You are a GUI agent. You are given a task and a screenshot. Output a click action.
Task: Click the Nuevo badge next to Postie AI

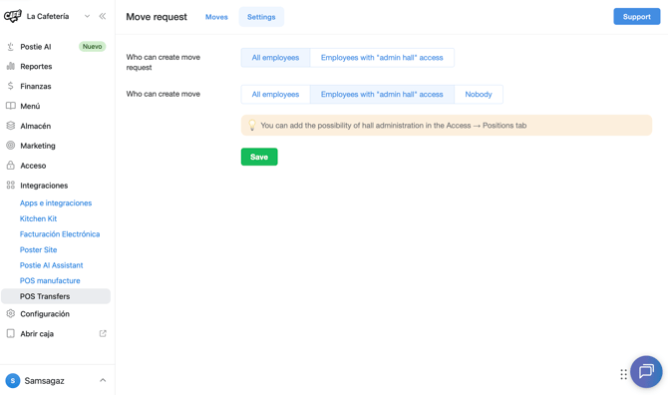(92, 47)
